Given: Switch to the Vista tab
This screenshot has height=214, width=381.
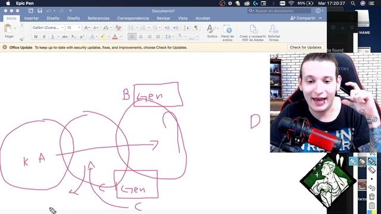Looking at the screenshot, I should click(x=183, y=18).
